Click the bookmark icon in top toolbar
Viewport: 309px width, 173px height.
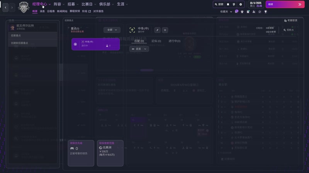tap(228, 4)
